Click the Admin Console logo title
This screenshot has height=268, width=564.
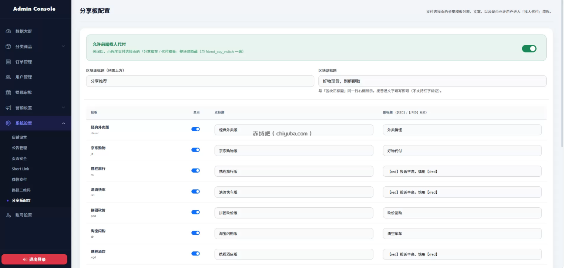coord(34,9)
